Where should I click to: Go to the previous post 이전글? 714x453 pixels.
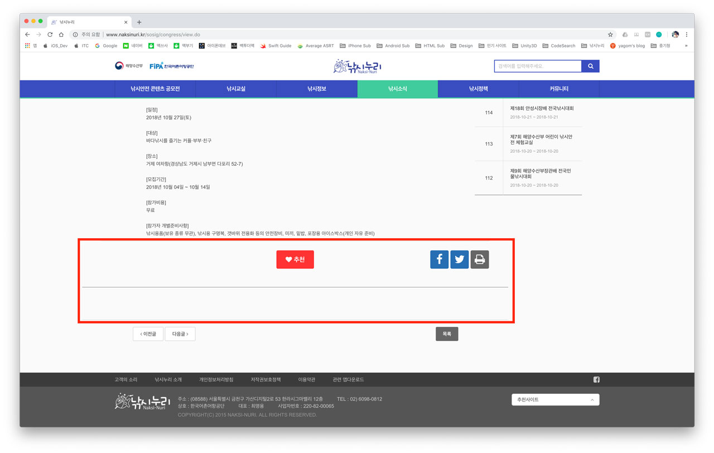pos(148,334)
